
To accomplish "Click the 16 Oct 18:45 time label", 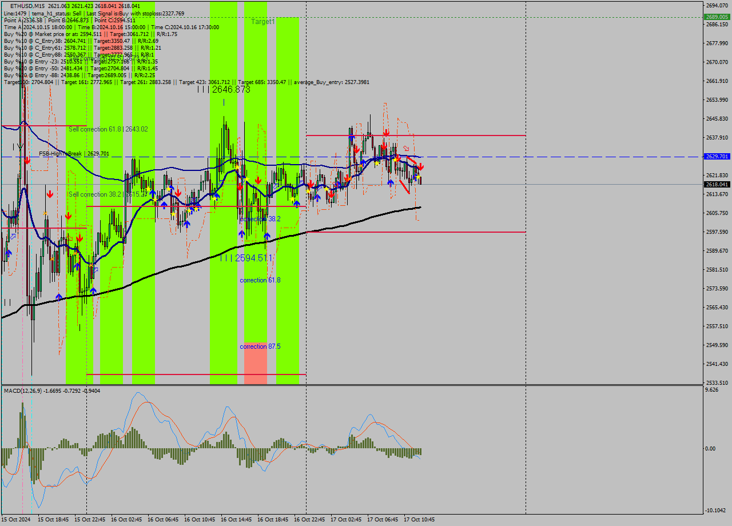I will click(x=273, y=520).
